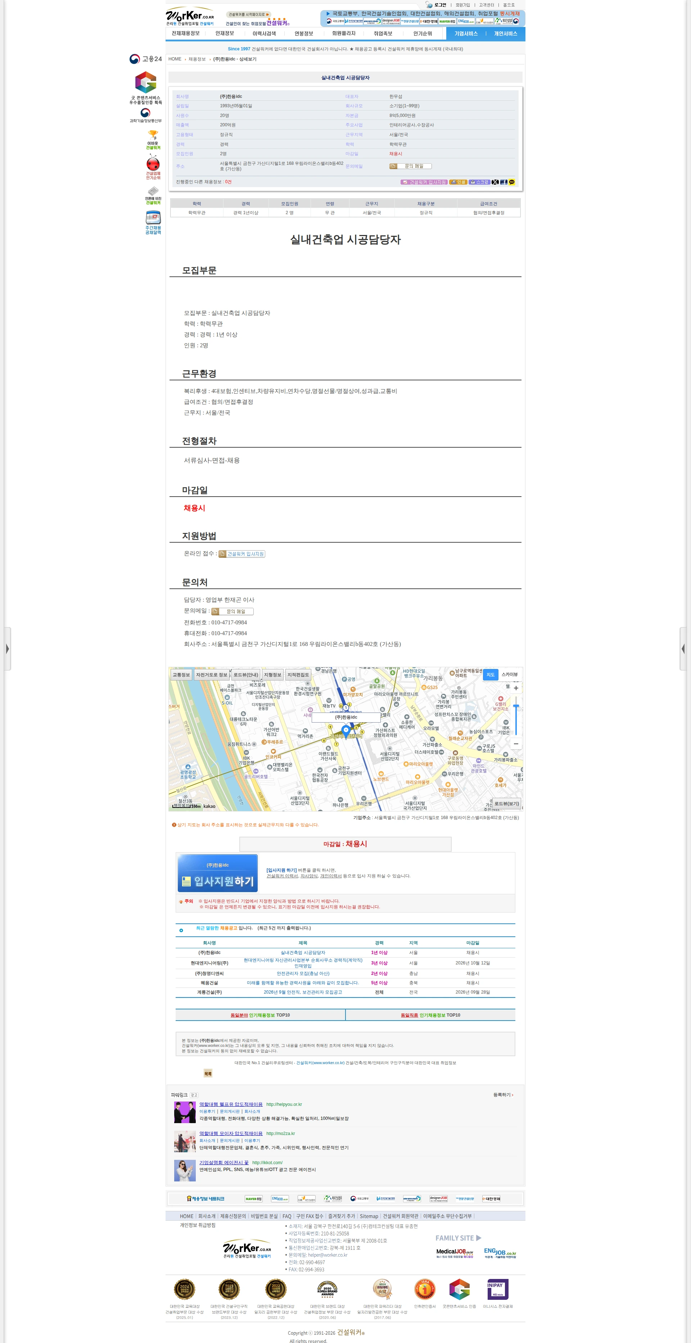Click 채용정보 breadcrumb link

(197, 59)
